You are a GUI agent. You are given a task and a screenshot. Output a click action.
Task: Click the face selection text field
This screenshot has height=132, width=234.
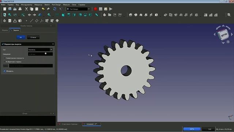coord(31,66)
